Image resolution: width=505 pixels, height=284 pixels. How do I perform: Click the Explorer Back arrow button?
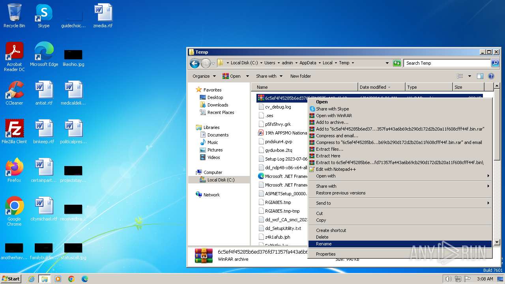coord(195,63)
